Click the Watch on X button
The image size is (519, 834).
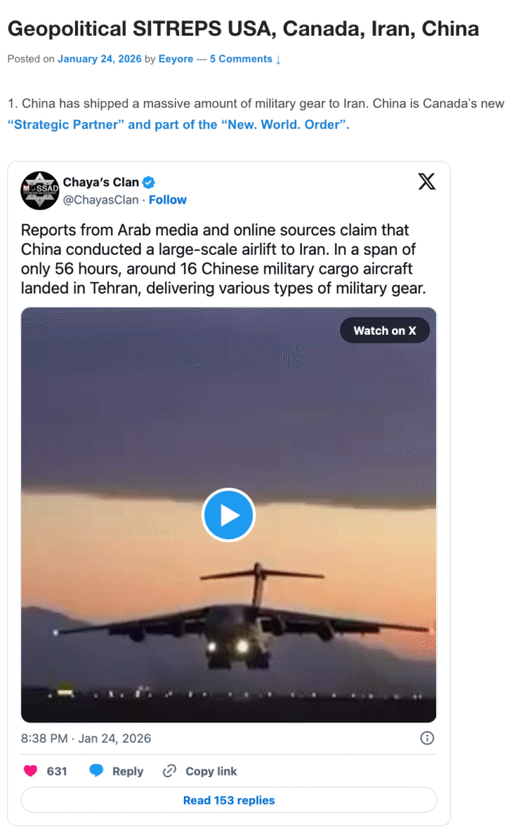[x=385, y=331]
